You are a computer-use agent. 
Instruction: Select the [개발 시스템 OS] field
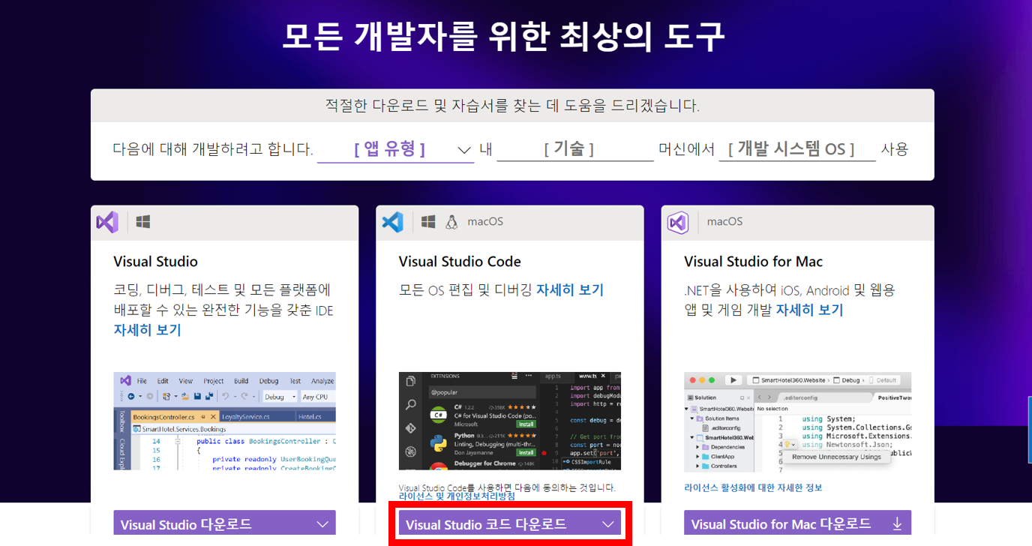pyautogui.click(x=796, y=149)
